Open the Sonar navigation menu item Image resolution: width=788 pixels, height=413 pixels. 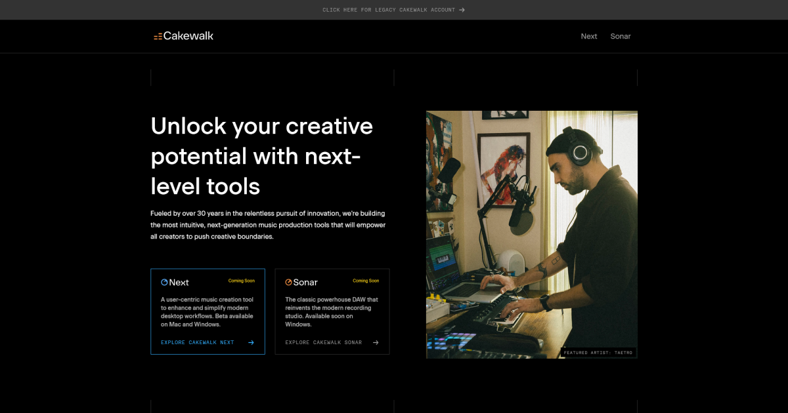tap(621, 36)
